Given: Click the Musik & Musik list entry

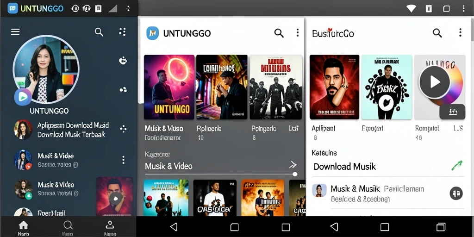Looking at the screenshot, I should tap(387, 193).
